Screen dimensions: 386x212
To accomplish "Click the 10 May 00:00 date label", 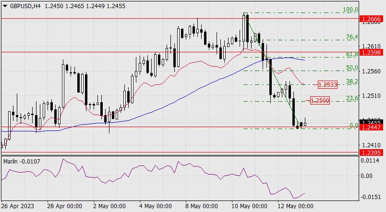I will pos(249,206).
